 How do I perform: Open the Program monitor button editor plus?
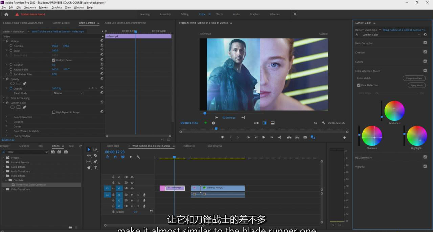click(345, 138)
